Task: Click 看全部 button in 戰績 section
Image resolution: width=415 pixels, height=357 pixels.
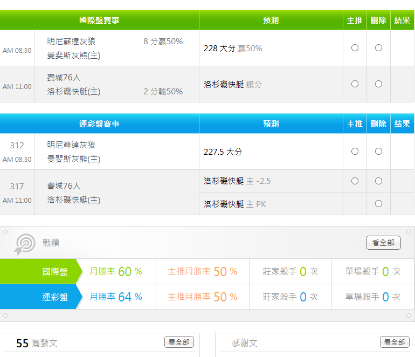Action: (383, 243)
